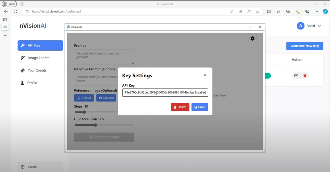This screenshot has width=330, height=172.
Task: Open the API Key sidebar item
Action: tap(40, 45)
